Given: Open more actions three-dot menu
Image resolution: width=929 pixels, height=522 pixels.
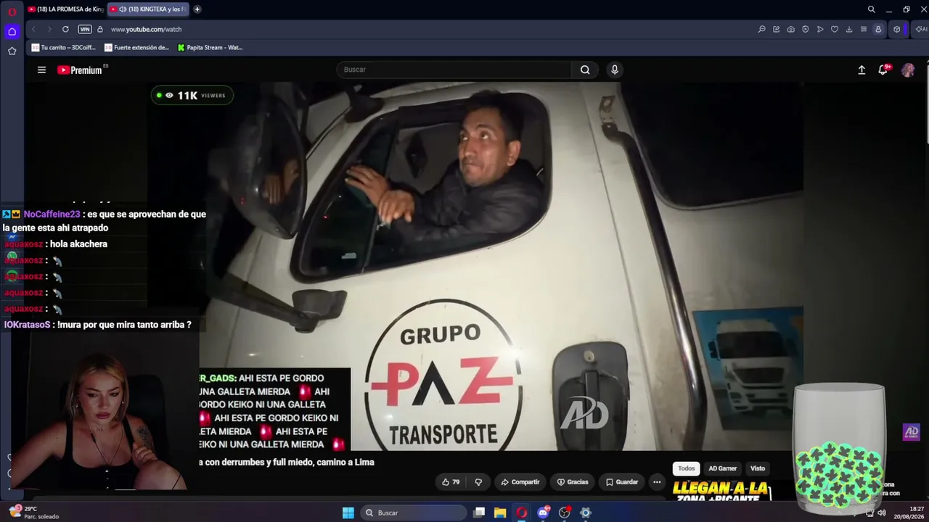Looking at the screenshot, I should 657,482.
